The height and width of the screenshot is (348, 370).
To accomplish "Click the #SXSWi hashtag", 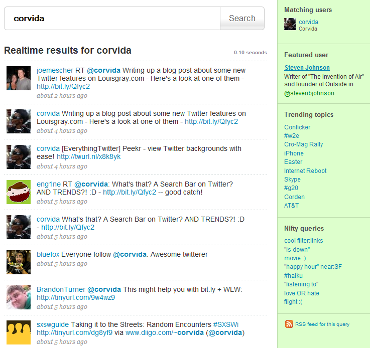I will (x=226, y=324).
